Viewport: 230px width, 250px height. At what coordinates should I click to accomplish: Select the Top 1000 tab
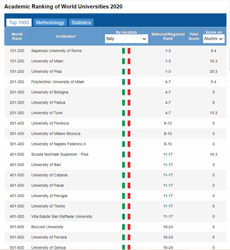(x=19, y=22)
